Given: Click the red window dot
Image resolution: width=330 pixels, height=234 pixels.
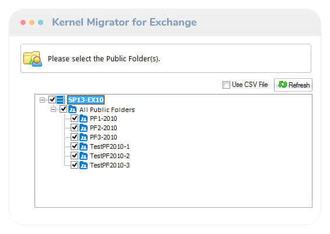Looking at the screenshot, I should [23, 22].
